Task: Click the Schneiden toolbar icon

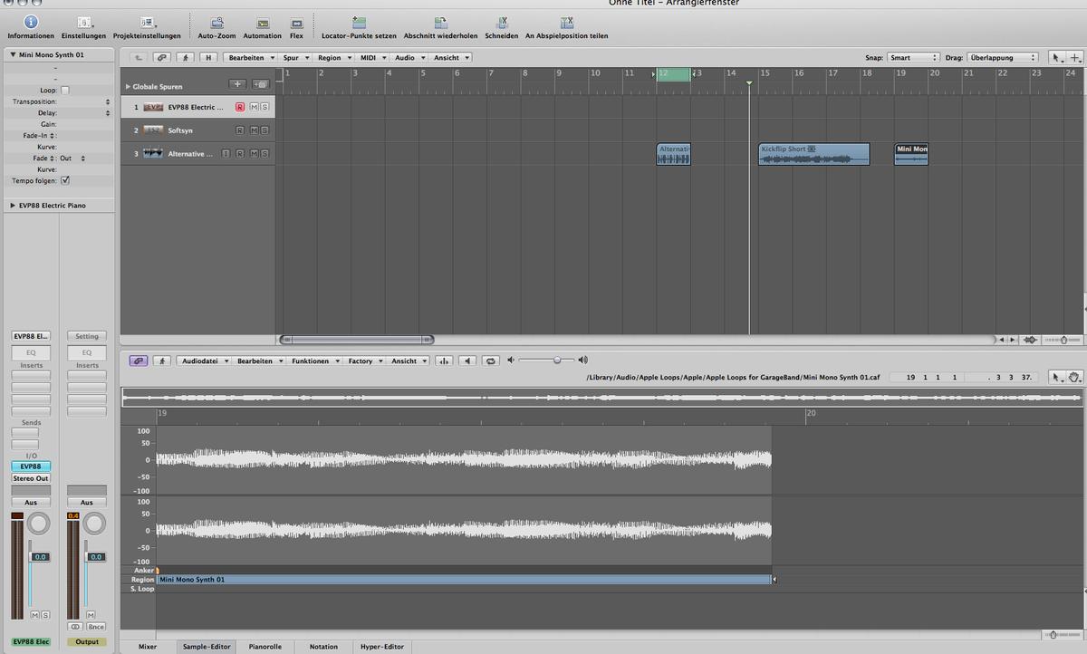Action: 501,22
